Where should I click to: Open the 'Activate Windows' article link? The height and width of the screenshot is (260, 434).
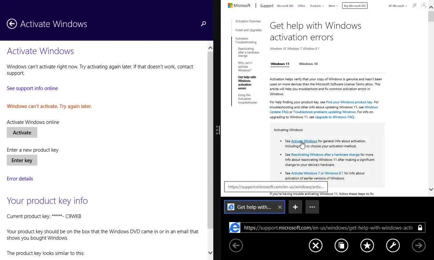(304, 141)
